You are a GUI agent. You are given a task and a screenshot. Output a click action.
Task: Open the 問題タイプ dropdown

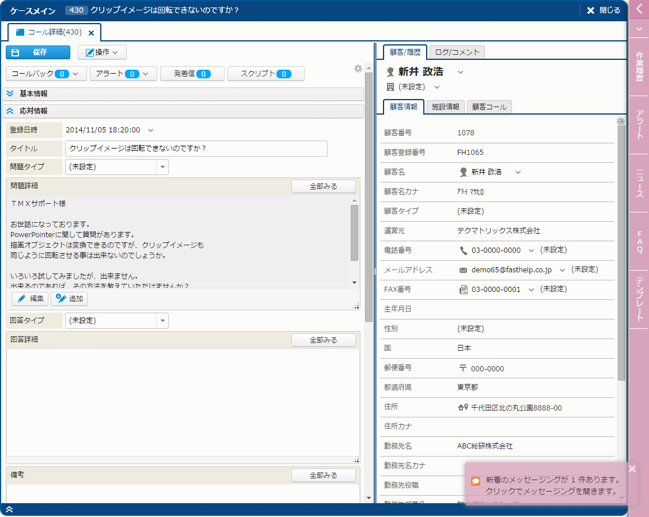[x=162, y=167]
